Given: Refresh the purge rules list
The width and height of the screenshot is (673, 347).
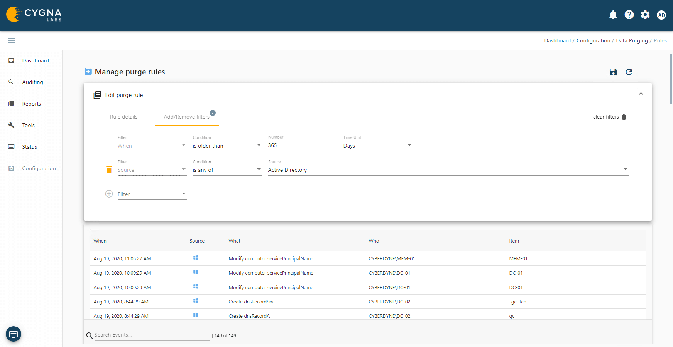Looking at the screenshot, I should coord(629,72).
